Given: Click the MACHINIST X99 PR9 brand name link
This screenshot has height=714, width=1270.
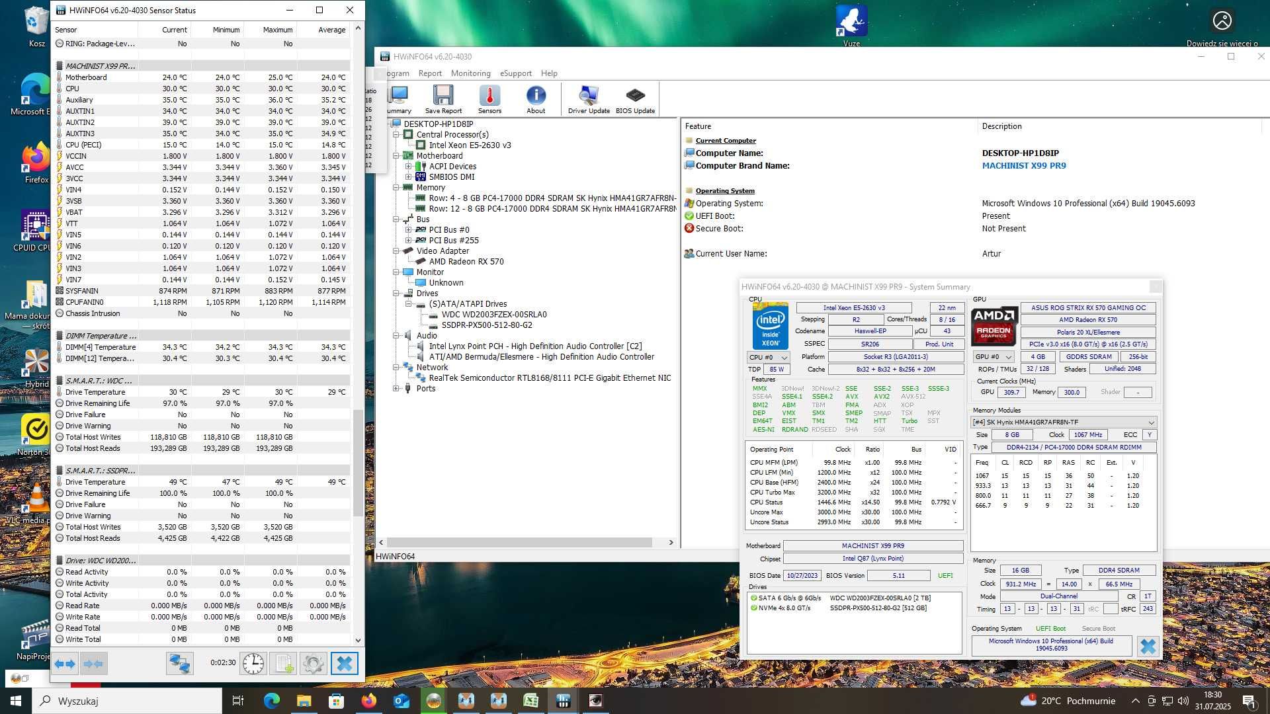Looking at the screenshot, I should (x=1024, y=166).
